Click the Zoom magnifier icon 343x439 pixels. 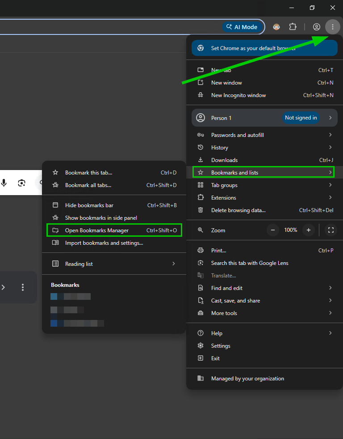coord(201,230)
